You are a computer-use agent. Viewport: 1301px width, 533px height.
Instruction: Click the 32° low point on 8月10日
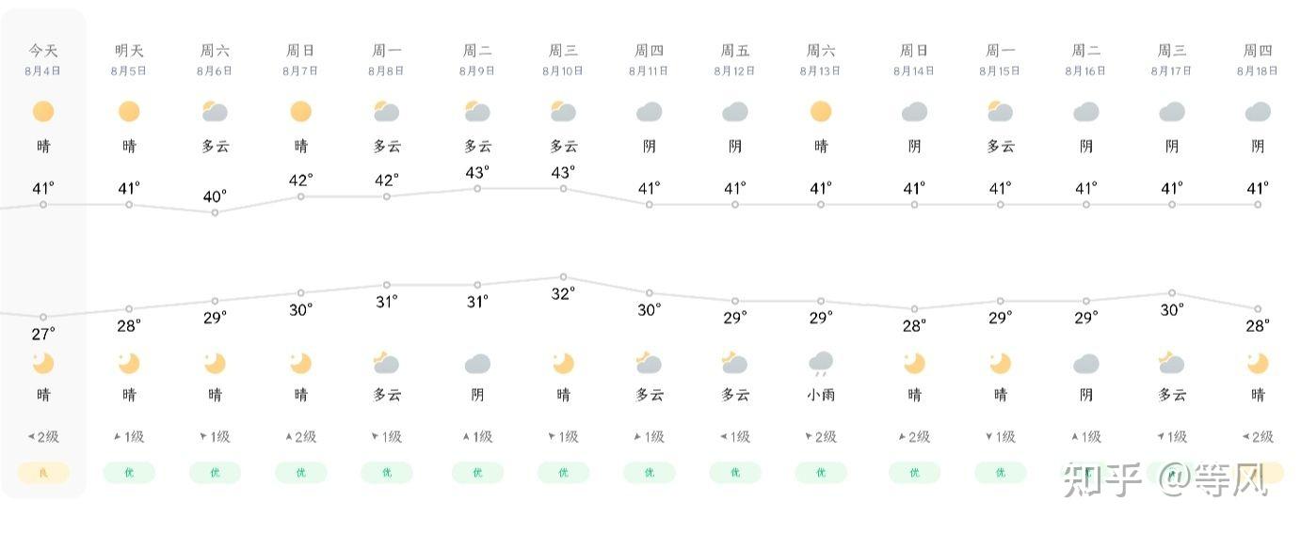coord(563,277)
